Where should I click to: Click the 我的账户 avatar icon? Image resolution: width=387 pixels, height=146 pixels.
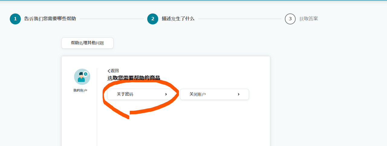pyautogui.click(x=82, y=77)
